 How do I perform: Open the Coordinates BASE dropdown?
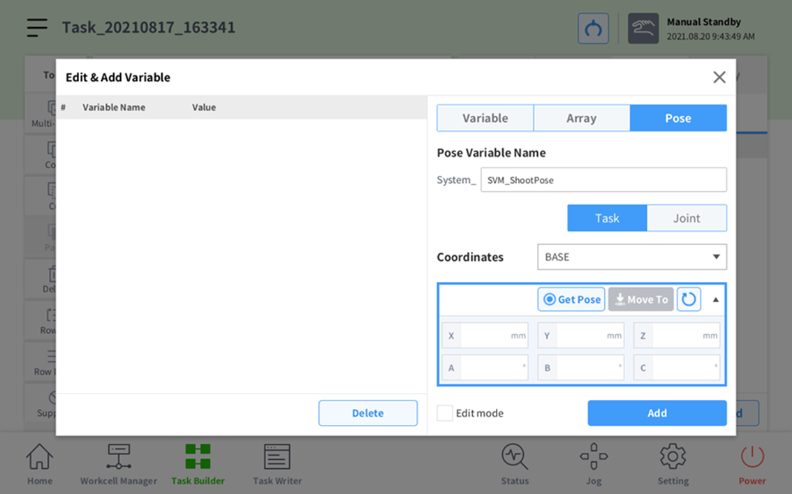coord(631,257)
